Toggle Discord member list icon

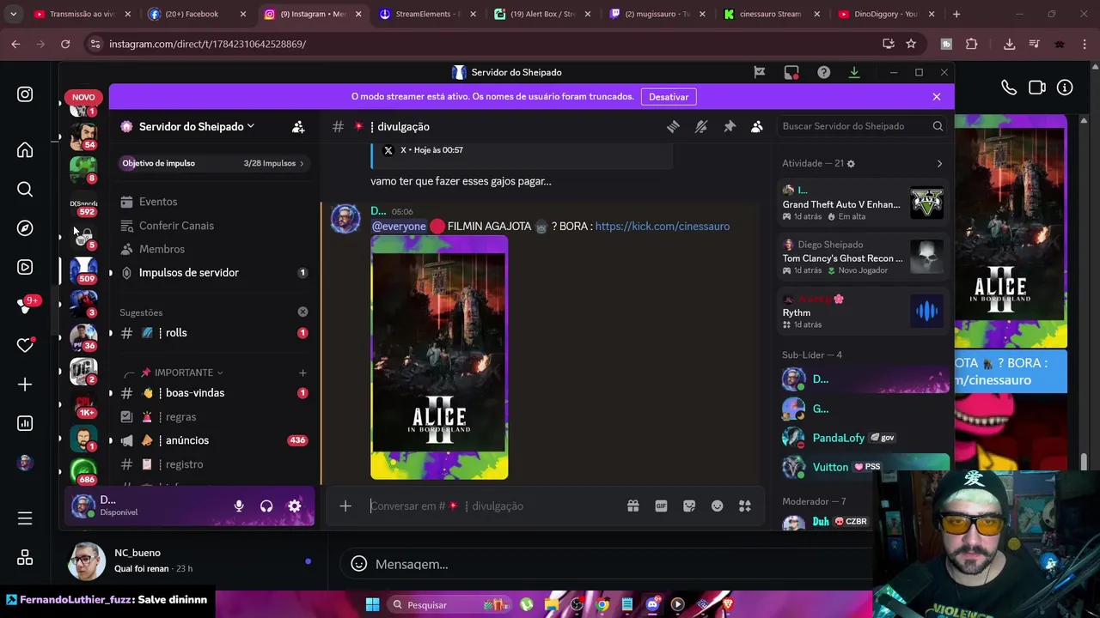pyautogui.click(x=757, y=126)
